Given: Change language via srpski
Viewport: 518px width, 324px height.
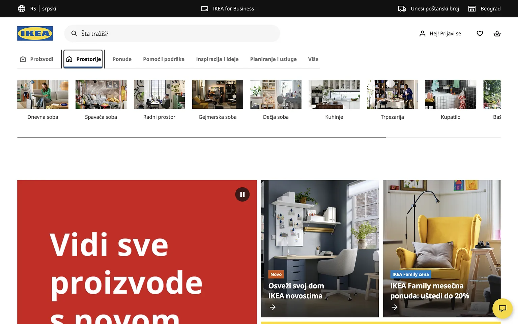Looking at the screenshot, I should (x=49, y=8).
